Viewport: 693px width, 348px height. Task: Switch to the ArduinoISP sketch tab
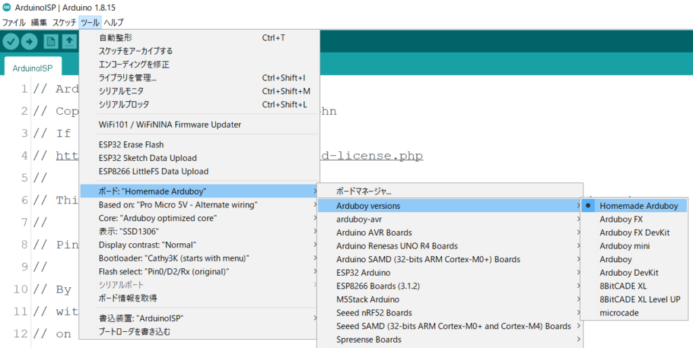(x=32, y=68)
